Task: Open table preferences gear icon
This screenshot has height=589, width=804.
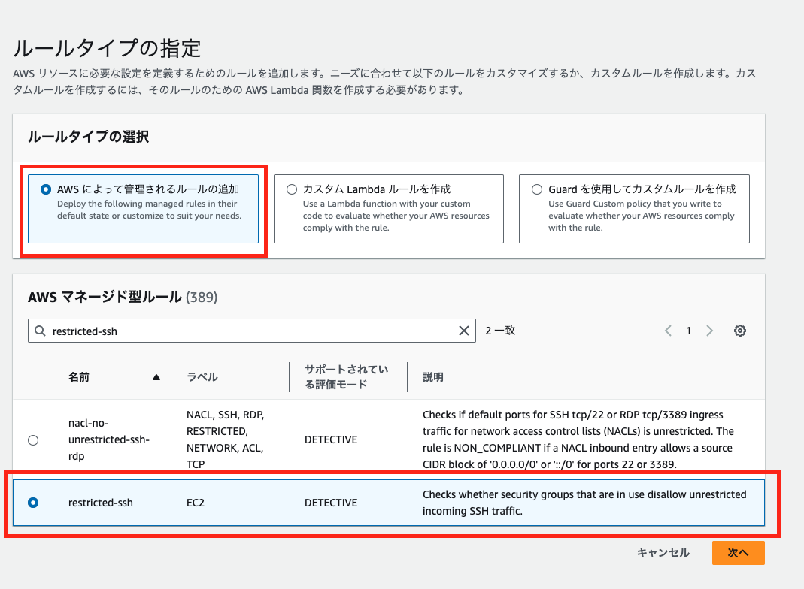Action: pos(739,331)
